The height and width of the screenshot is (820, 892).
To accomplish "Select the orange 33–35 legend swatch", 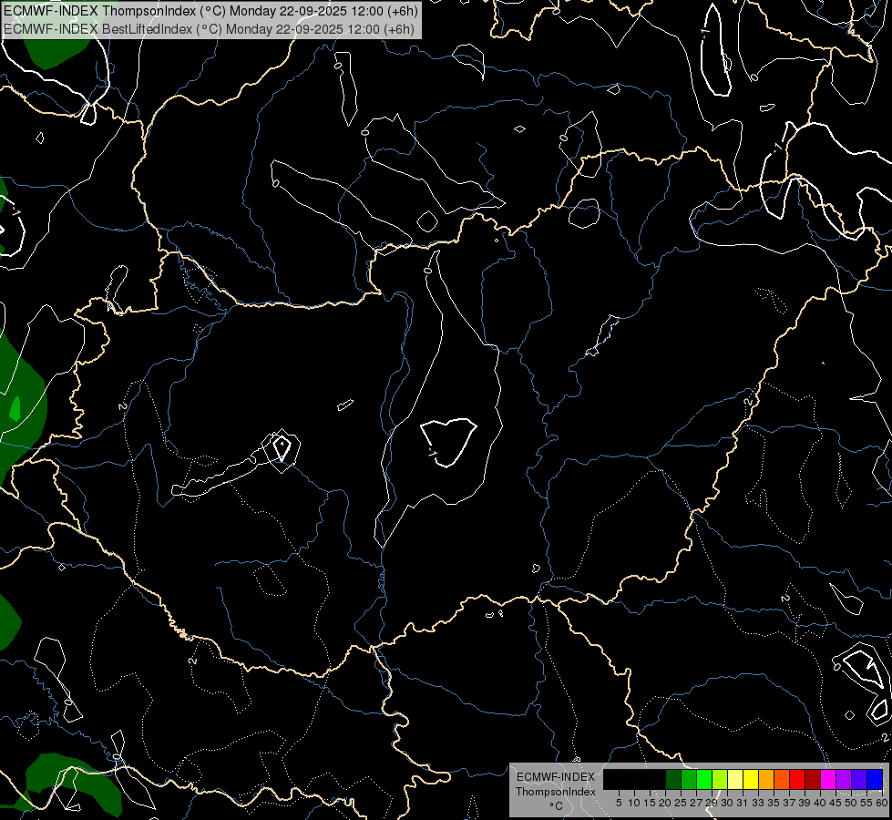I will [x=766, y=779].
